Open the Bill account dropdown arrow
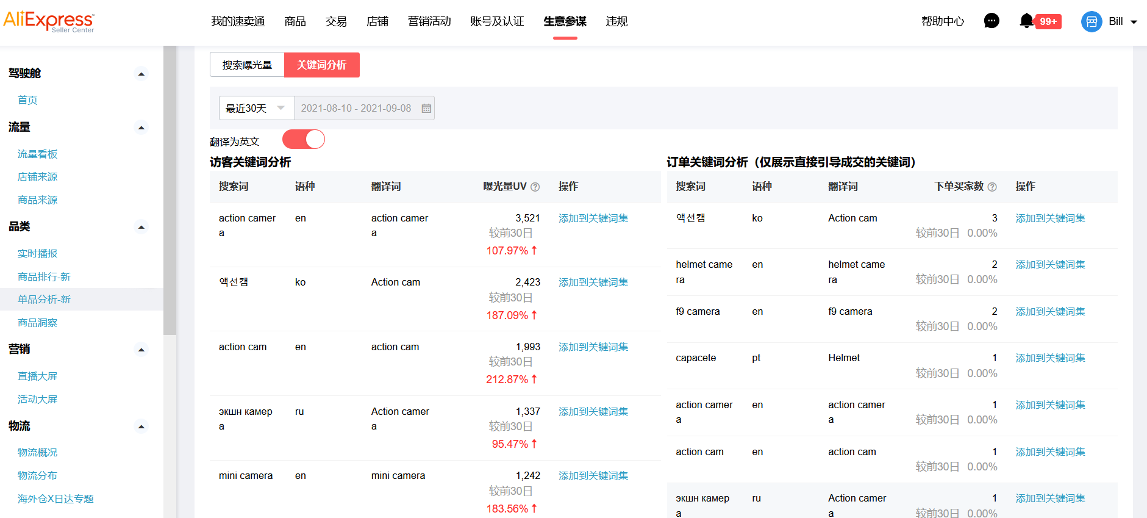Viewport: 1147px width, 518px height. pyautogui.click(x=1134, y=22)
